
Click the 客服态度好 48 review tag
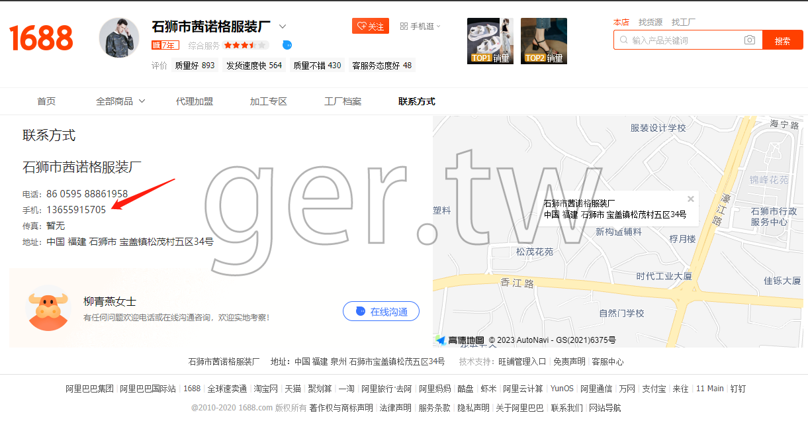(382, 66)
